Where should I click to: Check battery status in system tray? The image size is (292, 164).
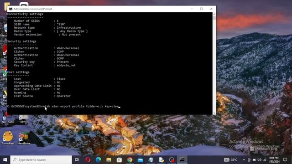(254, 160)
